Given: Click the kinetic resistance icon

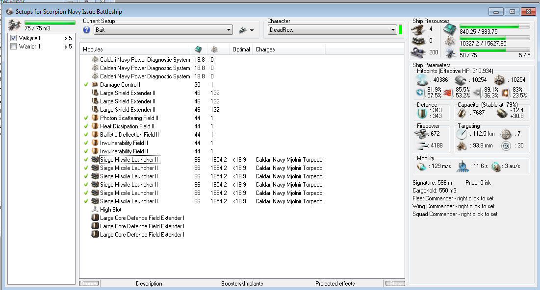Looking at the screenshot, I should (477, 92).
